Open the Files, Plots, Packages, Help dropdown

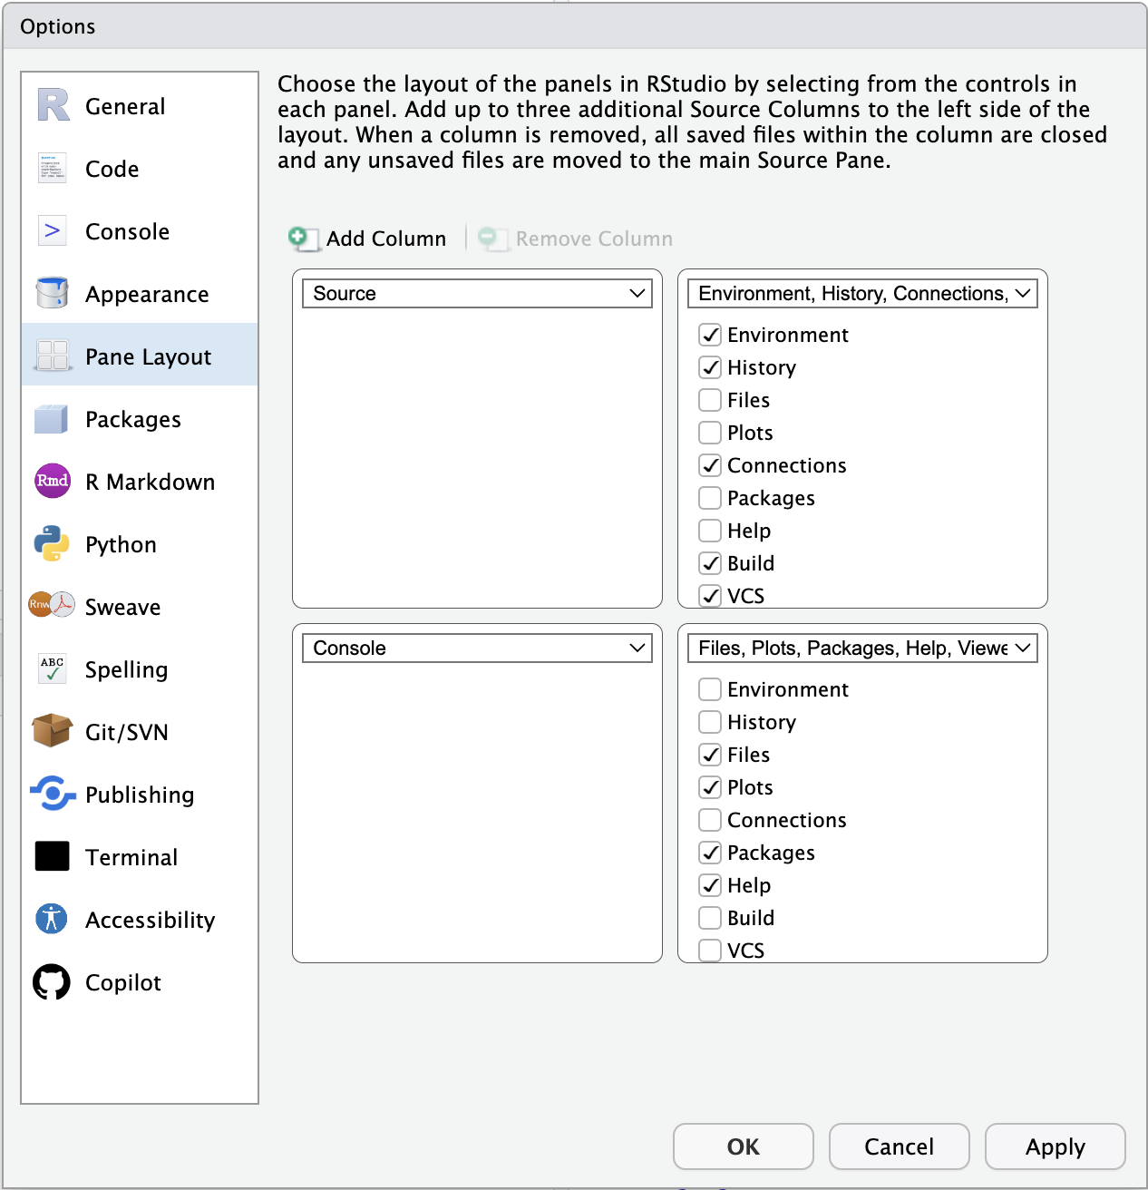click(x=862, y=648)
